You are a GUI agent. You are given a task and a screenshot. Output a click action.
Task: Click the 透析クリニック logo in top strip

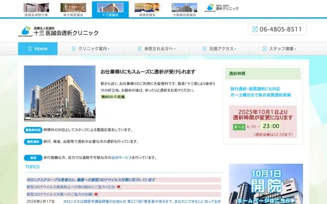[221, 8]
